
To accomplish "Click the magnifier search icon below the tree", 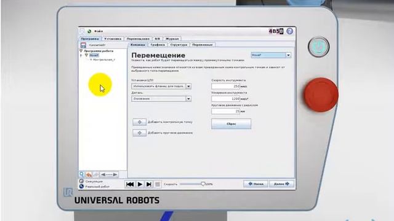I will [x=82, y=174].
